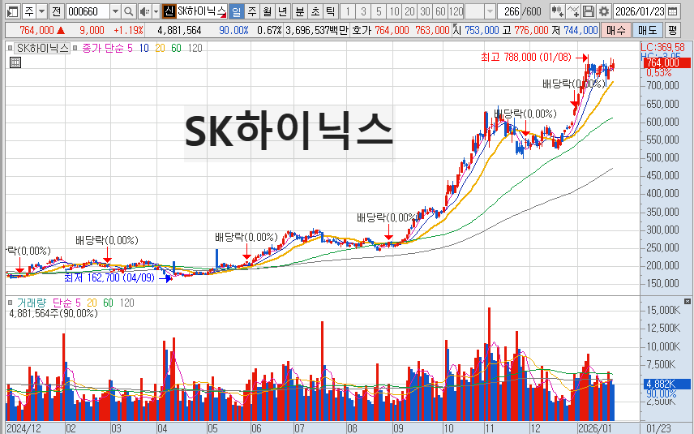This screenshot has height=434, width=694.
Task: Select the 주 weekly period button
Action: tap(252, 11)
